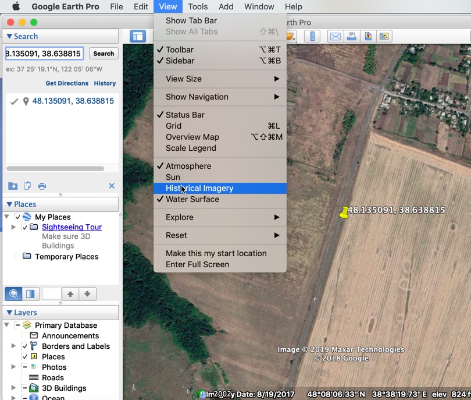Screen dimensions: 471x400
Task: Click the 3D Buildings layer icon
Action: [x=34, y=388]
